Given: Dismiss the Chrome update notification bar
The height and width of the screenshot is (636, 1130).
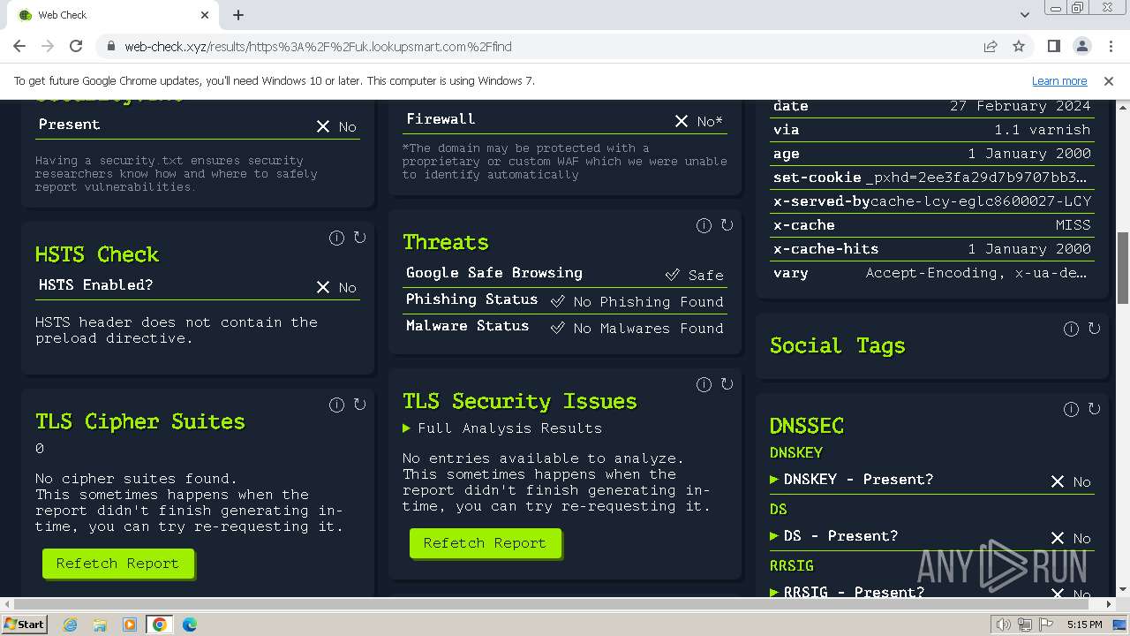Looking at the screenshot, I should 1109,80.
